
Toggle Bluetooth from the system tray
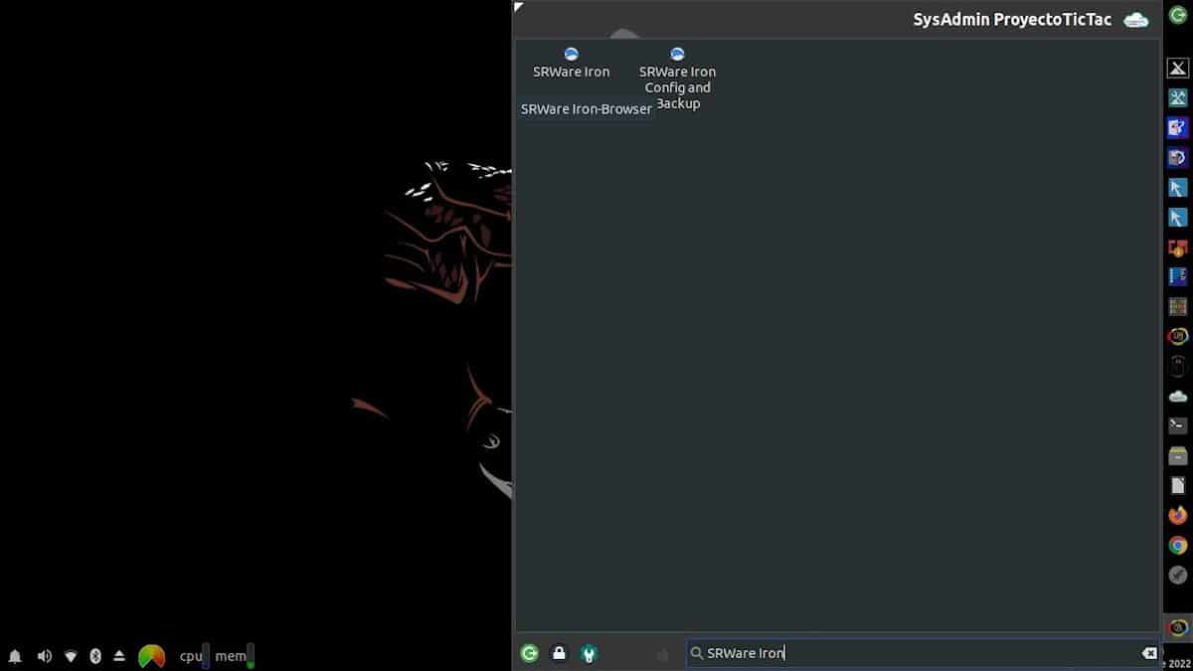pos(95,656)
